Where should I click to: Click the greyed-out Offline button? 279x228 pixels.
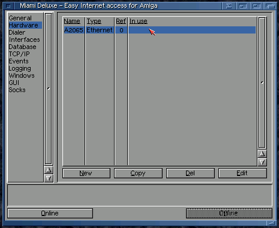point(229,213)
